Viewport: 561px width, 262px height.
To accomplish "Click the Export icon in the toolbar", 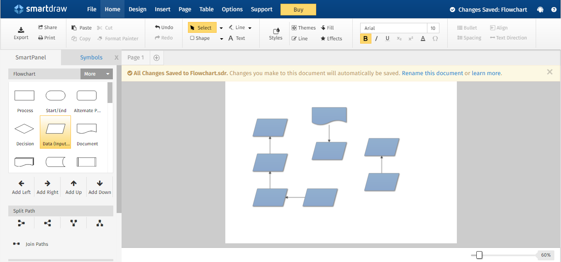I will pyautogui.click(x=21, y=30).
